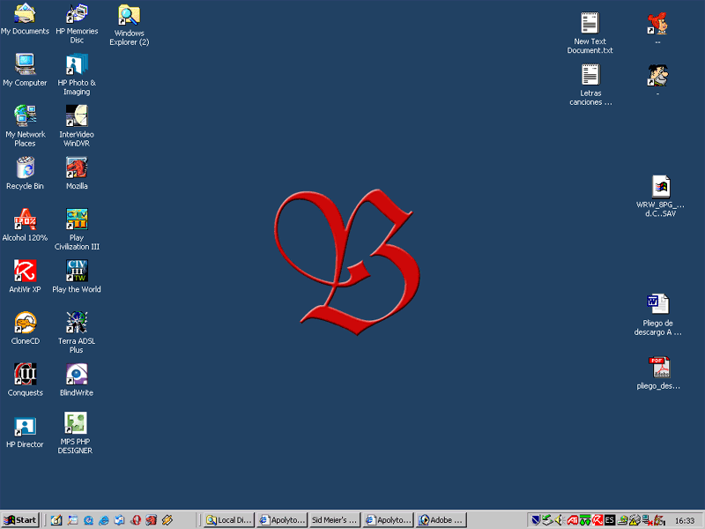Open the BlindWrite desktop shortcut
This screenshot has height=529, width=705.
point(77,374)
